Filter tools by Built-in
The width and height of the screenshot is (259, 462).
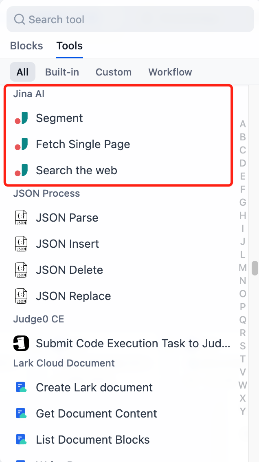62,72
